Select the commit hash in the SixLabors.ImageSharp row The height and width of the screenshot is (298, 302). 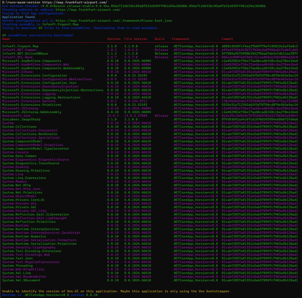(x=260, y=119)
